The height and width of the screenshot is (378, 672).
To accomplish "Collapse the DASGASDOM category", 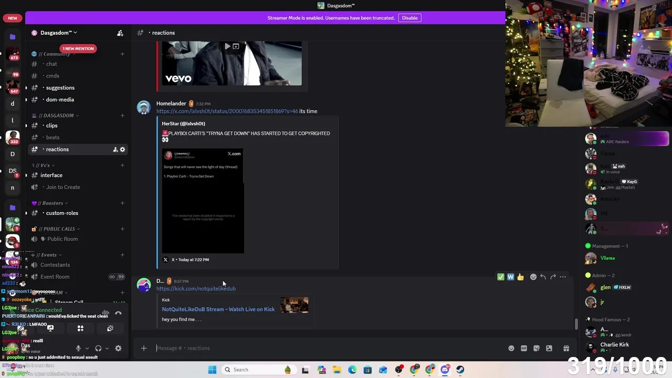I will click(x=56, y=115).
